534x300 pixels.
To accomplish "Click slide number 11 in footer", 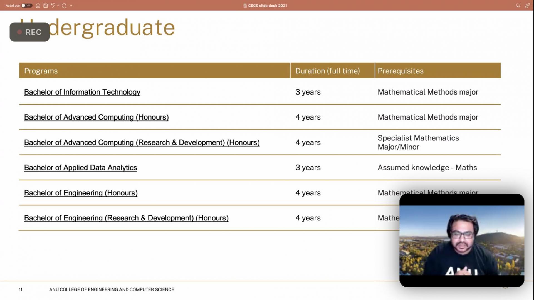I will pos(21,289).
